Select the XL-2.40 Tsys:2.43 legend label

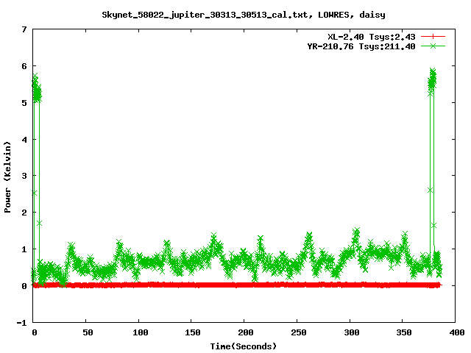[372, 36]
